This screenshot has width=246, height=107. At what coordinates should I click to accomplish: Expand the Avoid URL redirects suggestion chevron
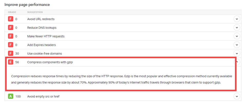coord(237,19)
